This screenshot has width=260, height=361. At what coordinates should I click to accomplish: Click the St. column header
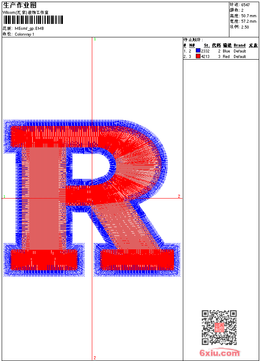point(207,45)
